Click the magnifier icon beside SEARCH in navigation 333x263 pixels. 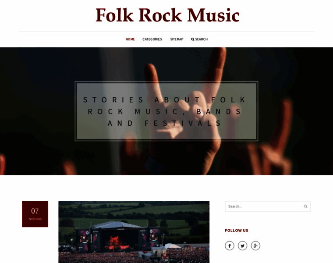(193, 39)
